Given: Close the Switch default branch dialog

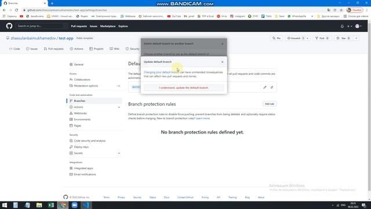Looking at the screenshot, I should click(222, 44).
